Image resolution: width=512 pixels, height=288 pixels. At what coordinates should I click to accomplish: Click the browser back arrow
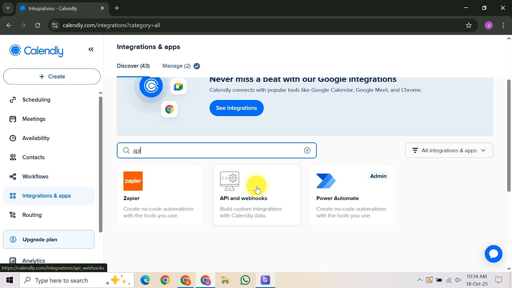pos(9,25)
